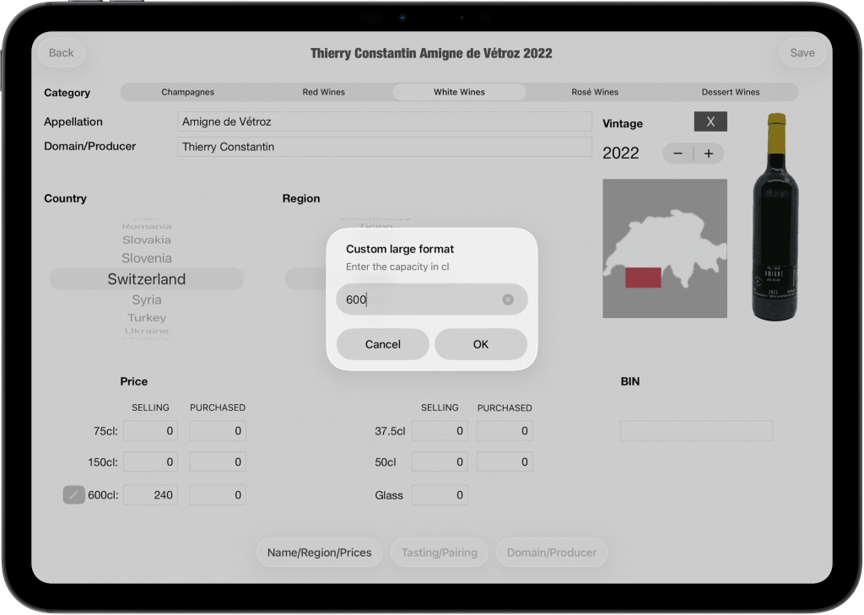Edit the 50cl selling price field
This screenshot has height=615, width=864.
pos(440,461)
